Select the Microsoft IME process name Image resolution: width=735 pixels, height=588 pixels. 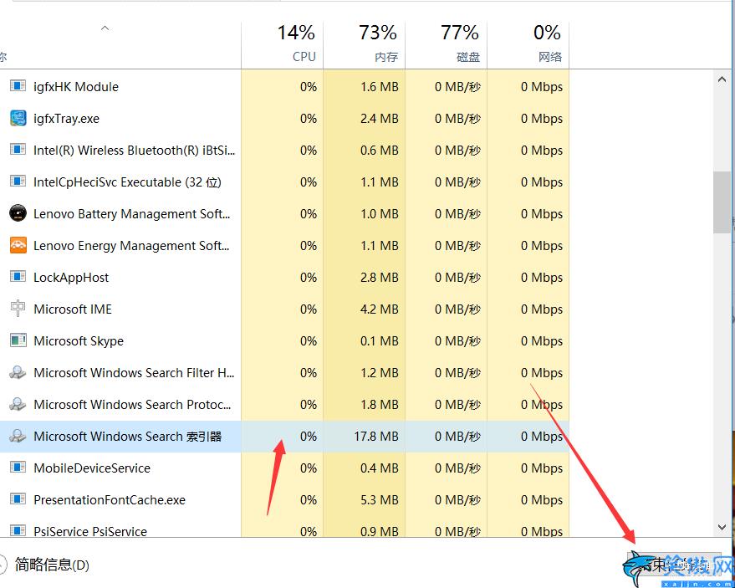(x=73, y=309)
